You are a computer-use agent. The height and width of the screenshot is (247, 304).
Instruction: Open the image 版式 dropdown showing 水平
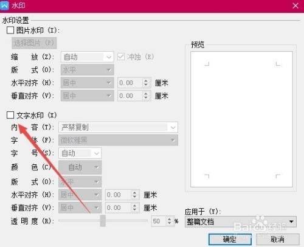[88, 70]
